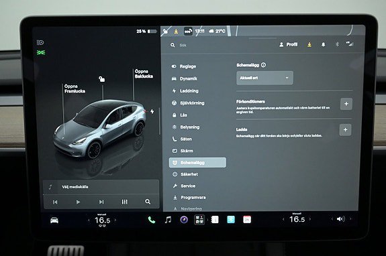Add a Ladda charging schedule with plus
386x256 pixels.
[345, 130]
